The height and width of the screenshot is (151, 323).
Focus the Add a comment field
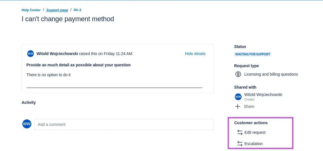pos(124,124)
